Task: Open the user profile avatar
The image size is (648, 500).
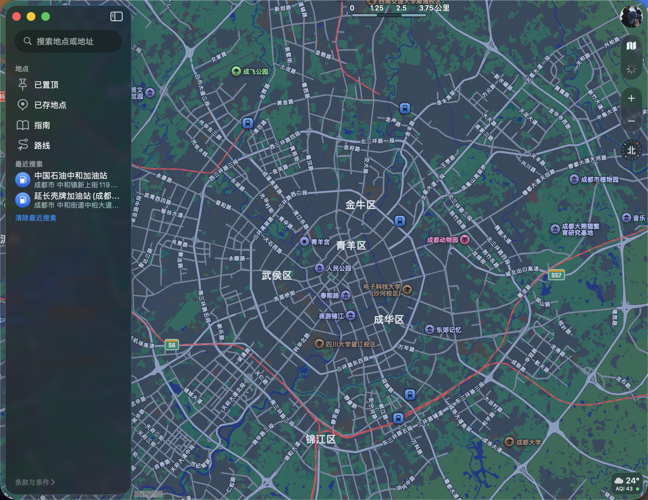Action: (631, 16)
